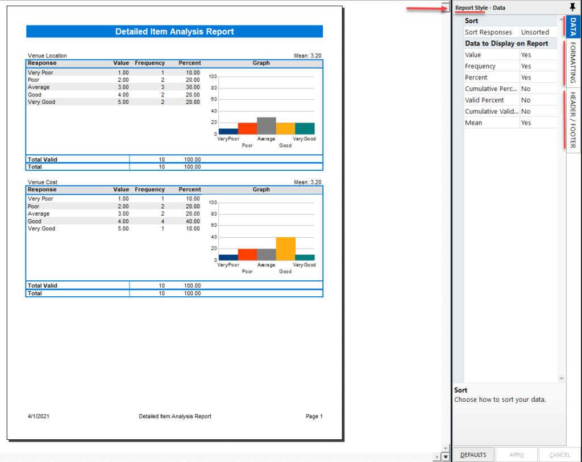Click property grid scroll down arrow
582x462 pixels.
click(x=561, y=379)
